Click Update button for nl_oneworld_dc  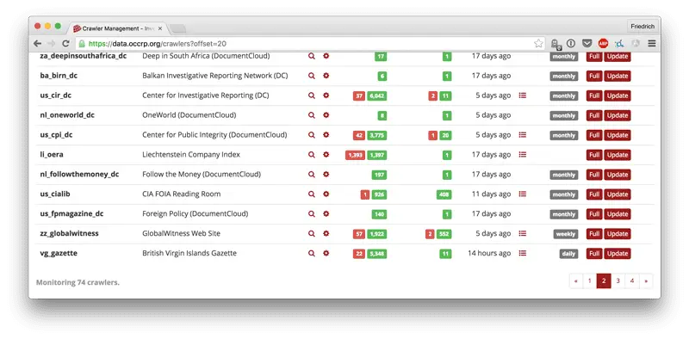(617, 115)
